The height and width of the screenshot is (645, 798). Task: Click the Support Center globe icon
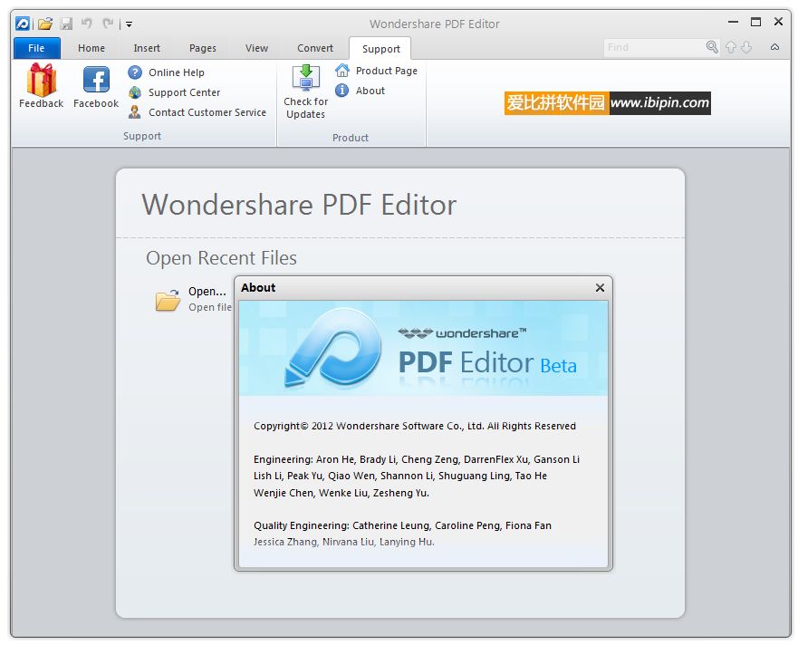135,92
